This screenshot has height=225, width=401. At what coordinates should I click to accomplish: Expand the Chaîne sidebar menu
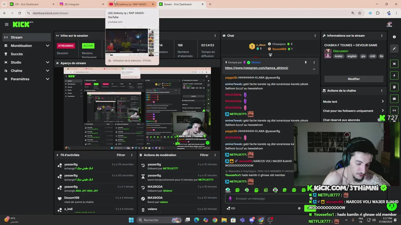point(48,71)
